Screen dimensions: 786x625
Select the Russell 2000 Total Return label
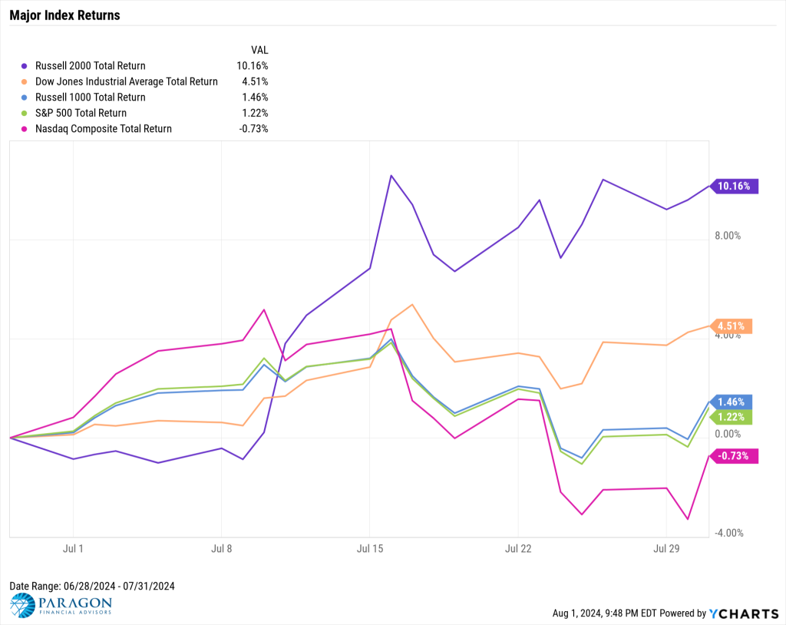coord(91,66)
